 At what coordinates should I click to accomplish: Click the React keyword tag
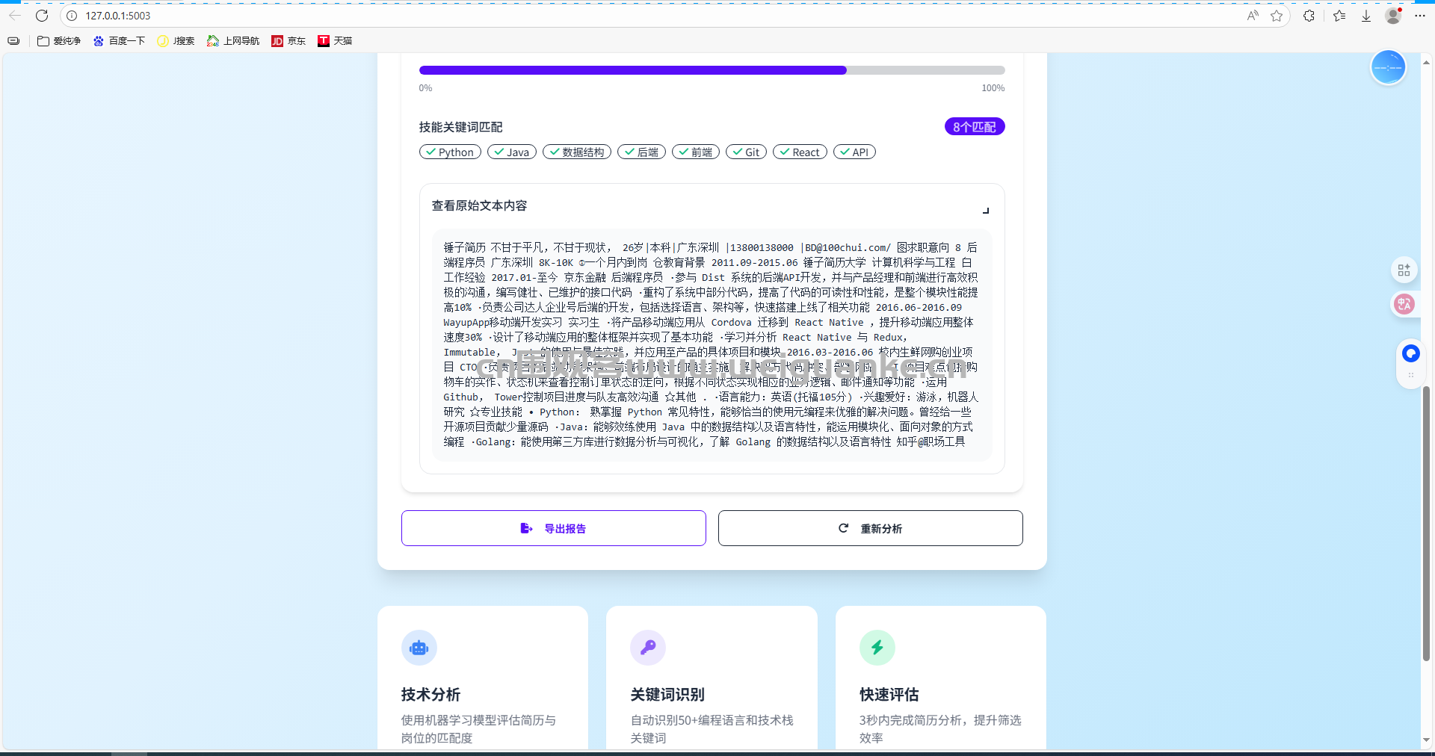(x=800, y=152)
